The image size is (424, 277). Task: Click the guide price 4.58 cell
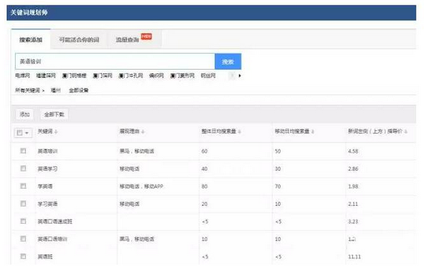(353, 151)
